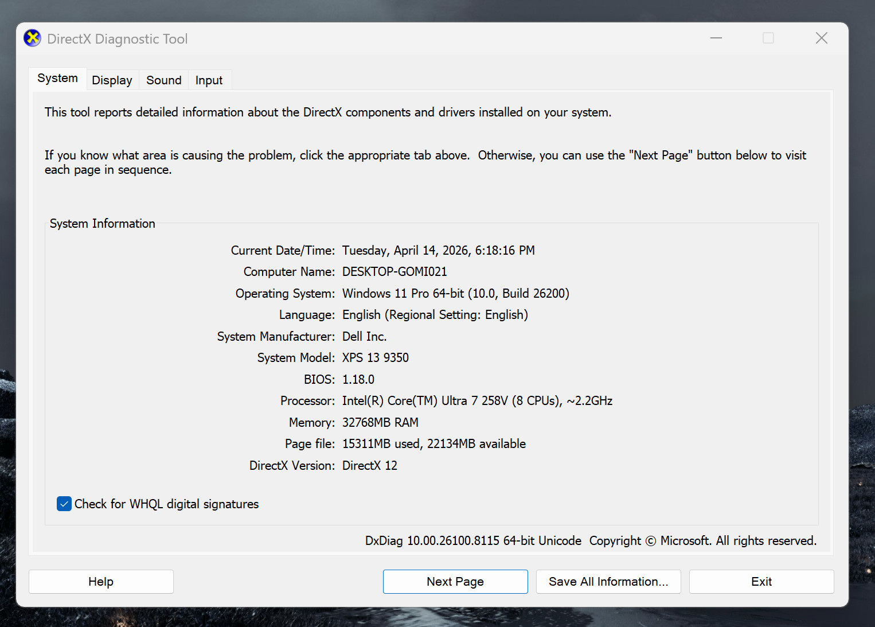Click the DirectX Diagnostic Tool title icon
Viewport: 875px width, 627px height.
click(x=32, y=38)
